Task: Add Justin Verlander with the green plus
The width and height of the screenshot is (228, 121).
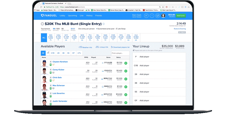Action: [126, 103]
